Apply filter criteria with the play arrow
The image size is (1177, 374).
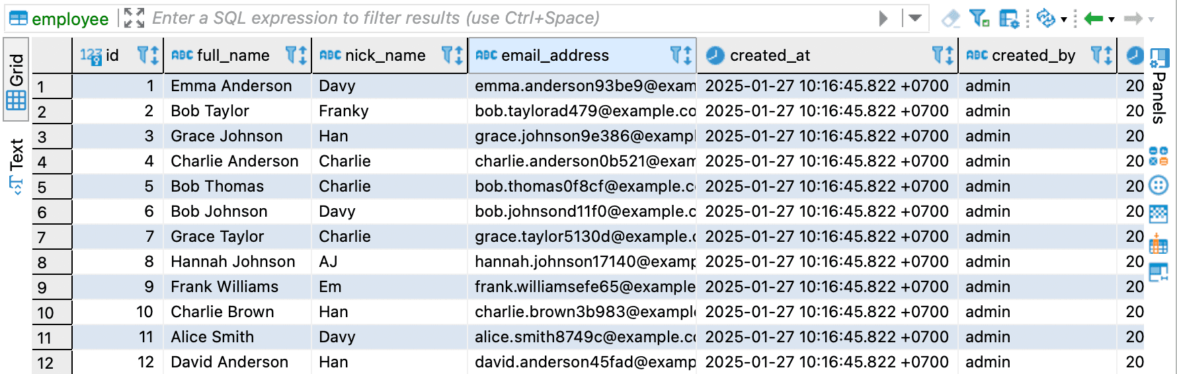point(883,19)
